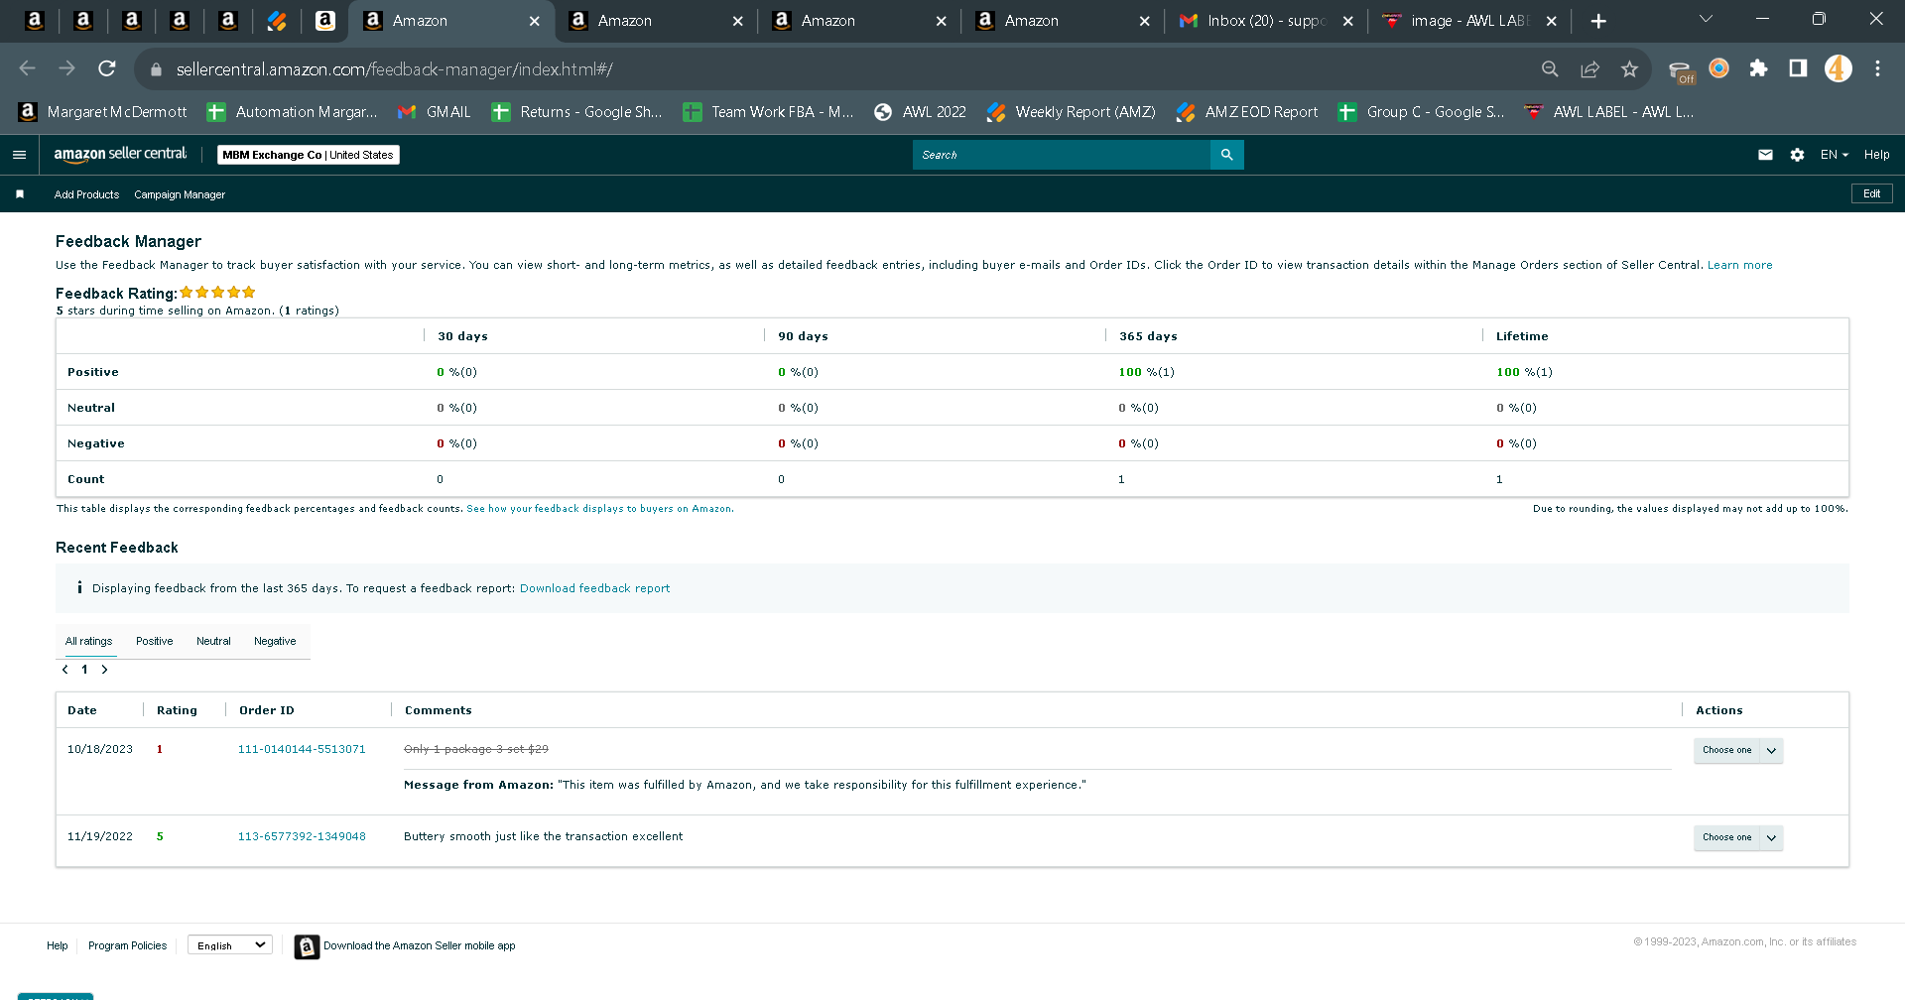Click the Learn more link
Viewport: 1905px width, 1000px height.
(1739, 265)
